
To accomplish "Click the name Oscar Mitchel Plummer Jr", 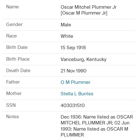I will pyautogui.click(x=89, y=7).
